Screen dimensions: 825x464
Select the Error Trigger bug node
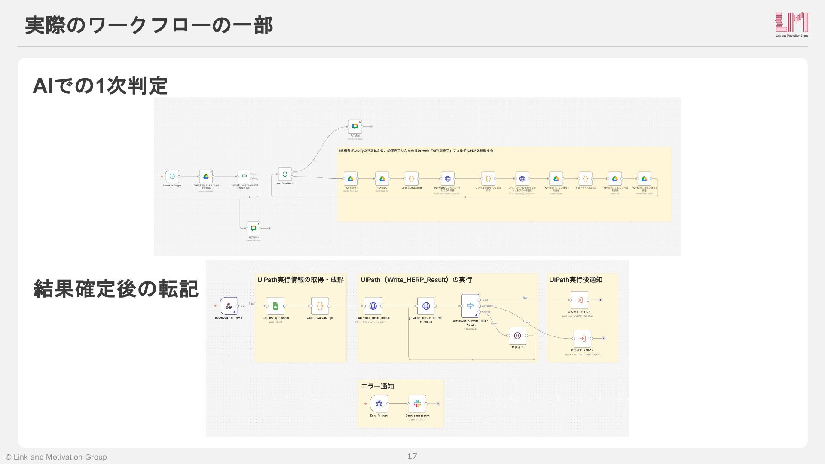pos(379,403)
